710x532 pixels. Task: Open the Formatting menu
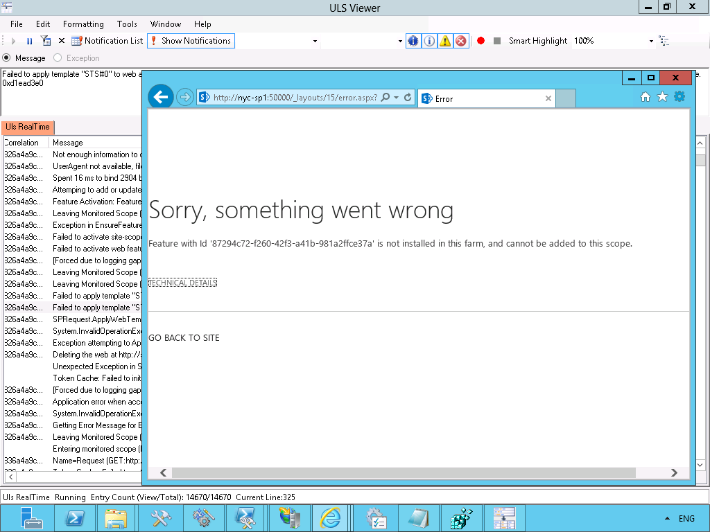(x=83, y=24)
